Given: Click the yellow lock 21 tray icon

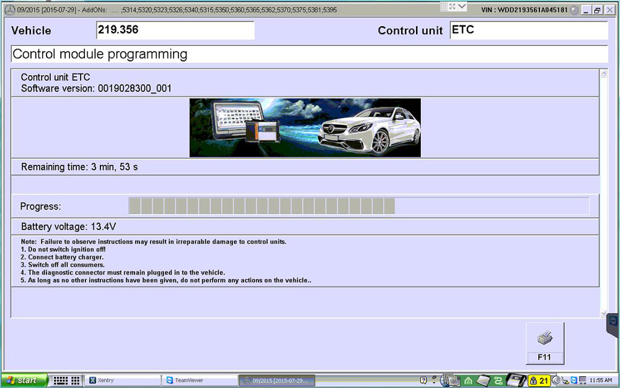Looking at the screenshot, I should (539, 381).
